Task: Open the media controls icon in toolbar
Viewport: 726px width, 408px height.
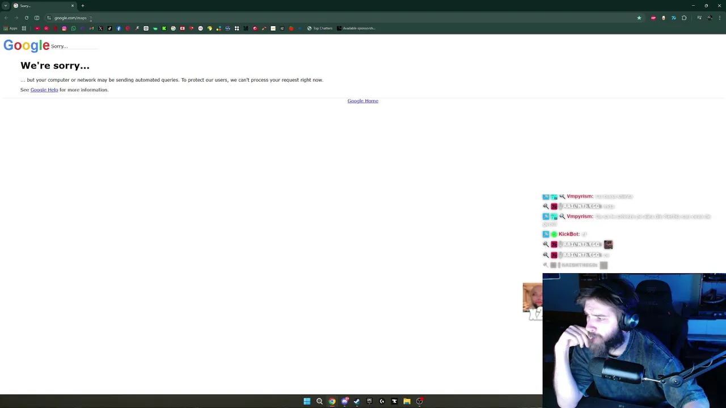Action: tap(699, 18)
